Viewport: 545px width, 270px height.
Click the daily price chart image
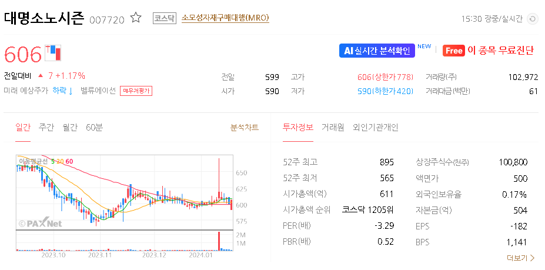point(125,192)
